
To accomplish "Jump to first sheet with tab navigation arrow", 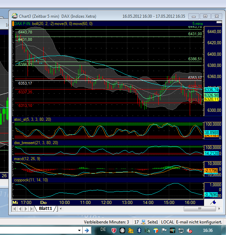I will [x=14, y=209].
